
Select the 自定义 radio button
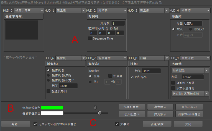pos(190,29)
